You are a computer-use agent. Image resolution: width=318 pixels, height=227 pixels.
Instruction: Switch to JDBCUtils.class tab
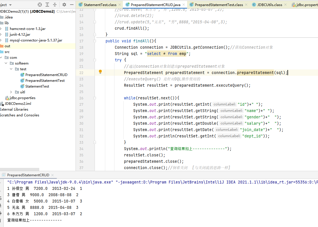point(270,5)
